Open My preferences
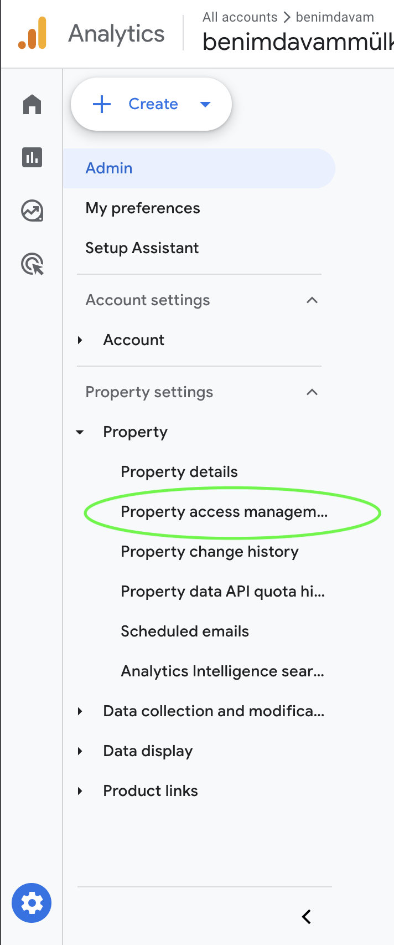Screen dimensions: 394x945 pos(143,208)
